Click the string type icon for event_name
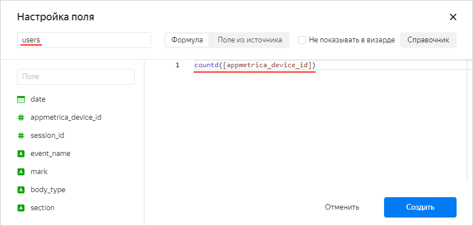Screen dimensions: 473x226 click(21, 154)
